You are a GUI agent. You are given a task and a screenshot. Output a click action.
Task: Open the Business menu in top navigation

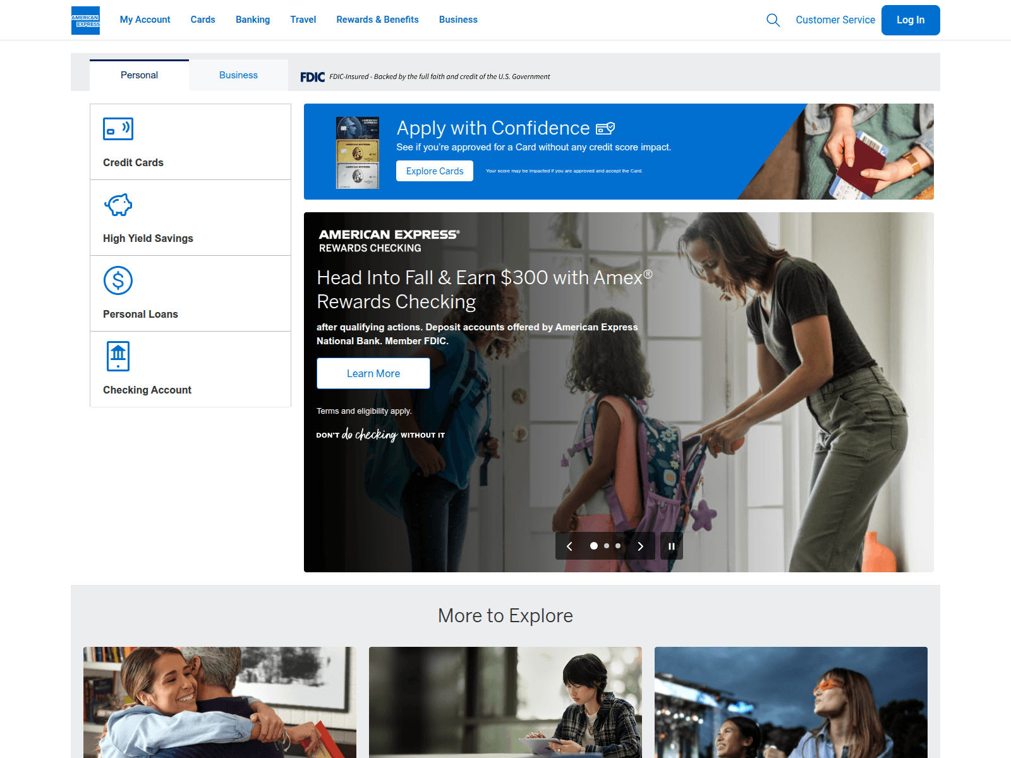[458, 20]
